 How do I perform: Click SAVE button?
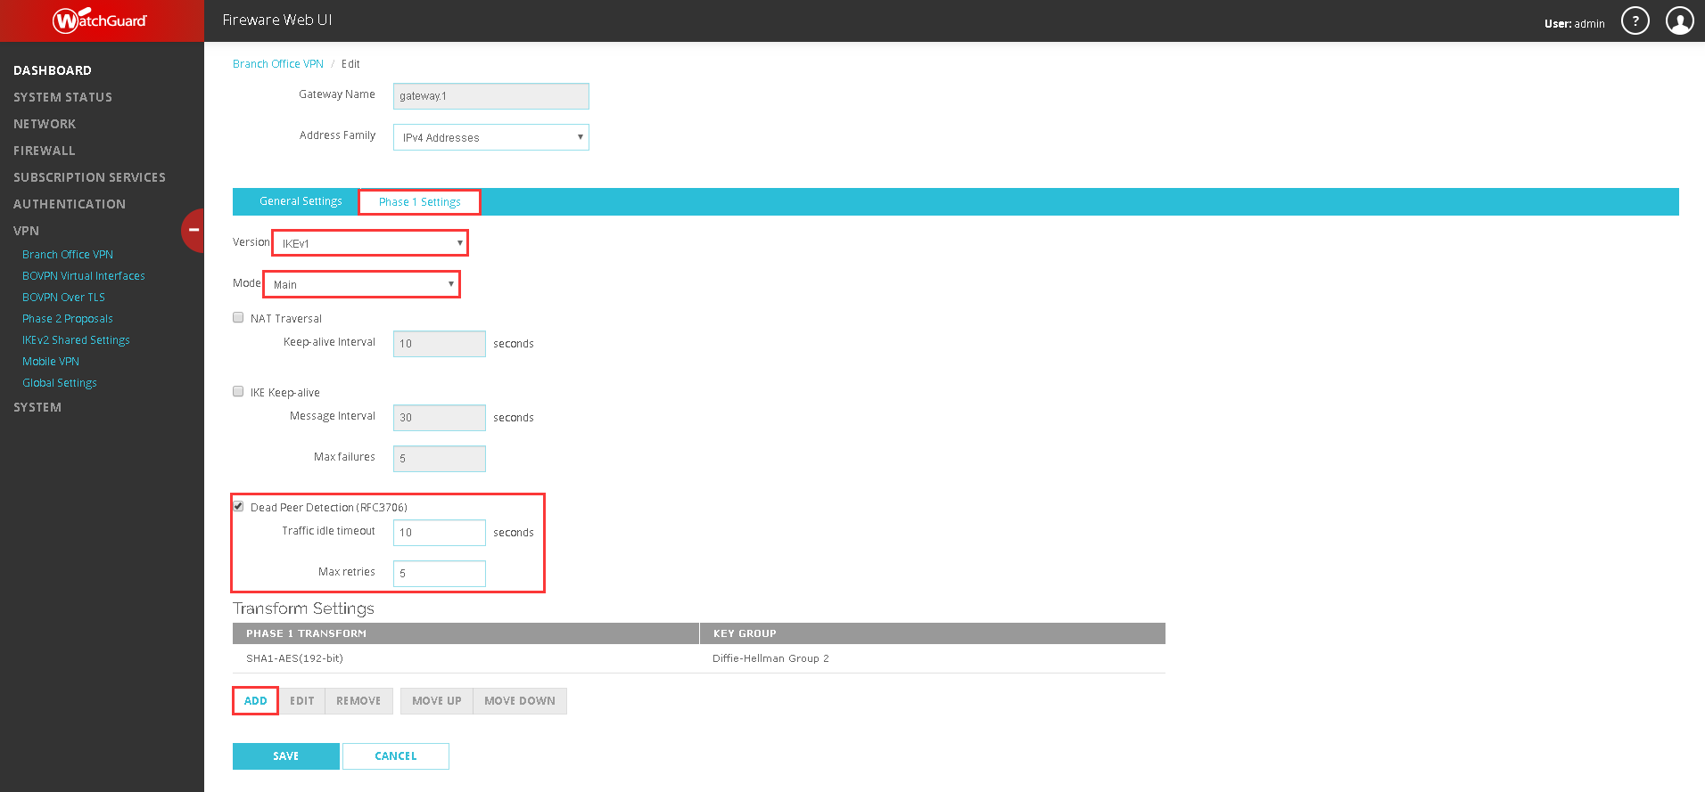pyautogui.click(x=286, y=756)
